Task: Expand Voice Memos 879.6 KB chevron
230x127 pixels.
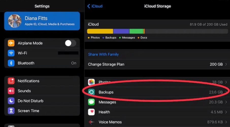Action: [226, 122]
